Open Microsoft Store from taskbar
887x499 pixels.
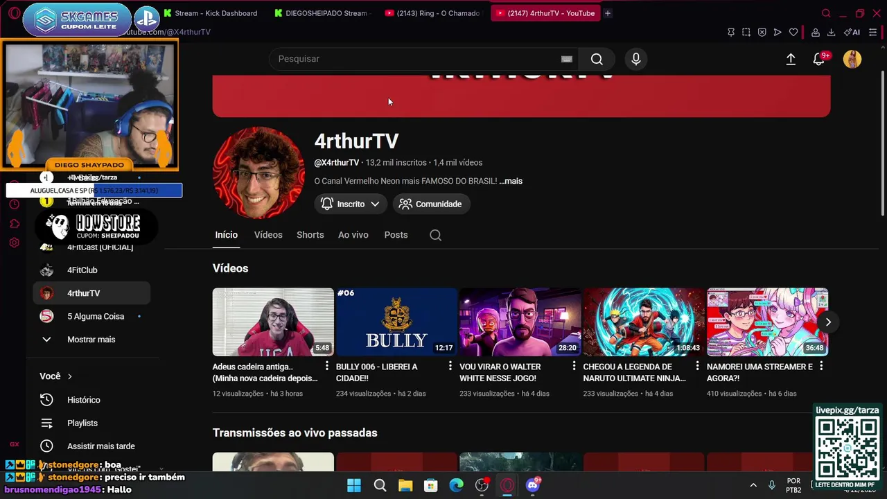click(x=431, y=485)
